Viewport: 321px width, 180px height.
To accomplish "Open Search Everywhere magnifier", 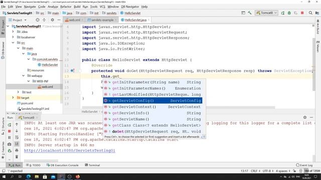I will coord(310,13).
